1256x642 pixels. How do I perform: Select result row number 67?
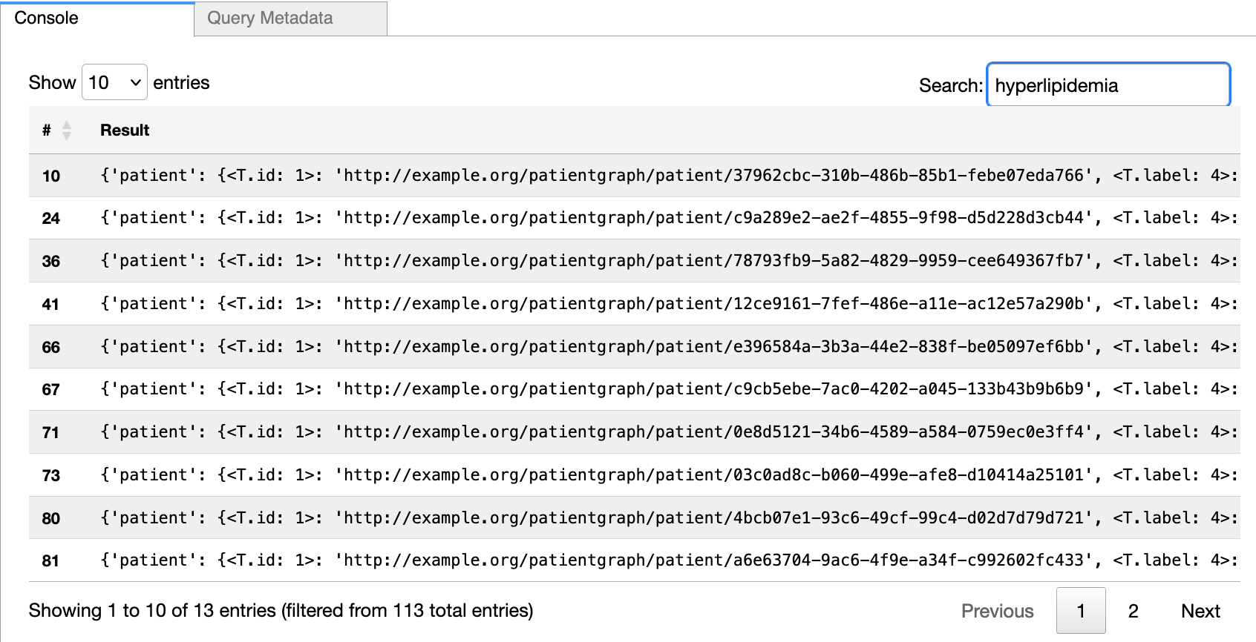click(x=51, y=389)
